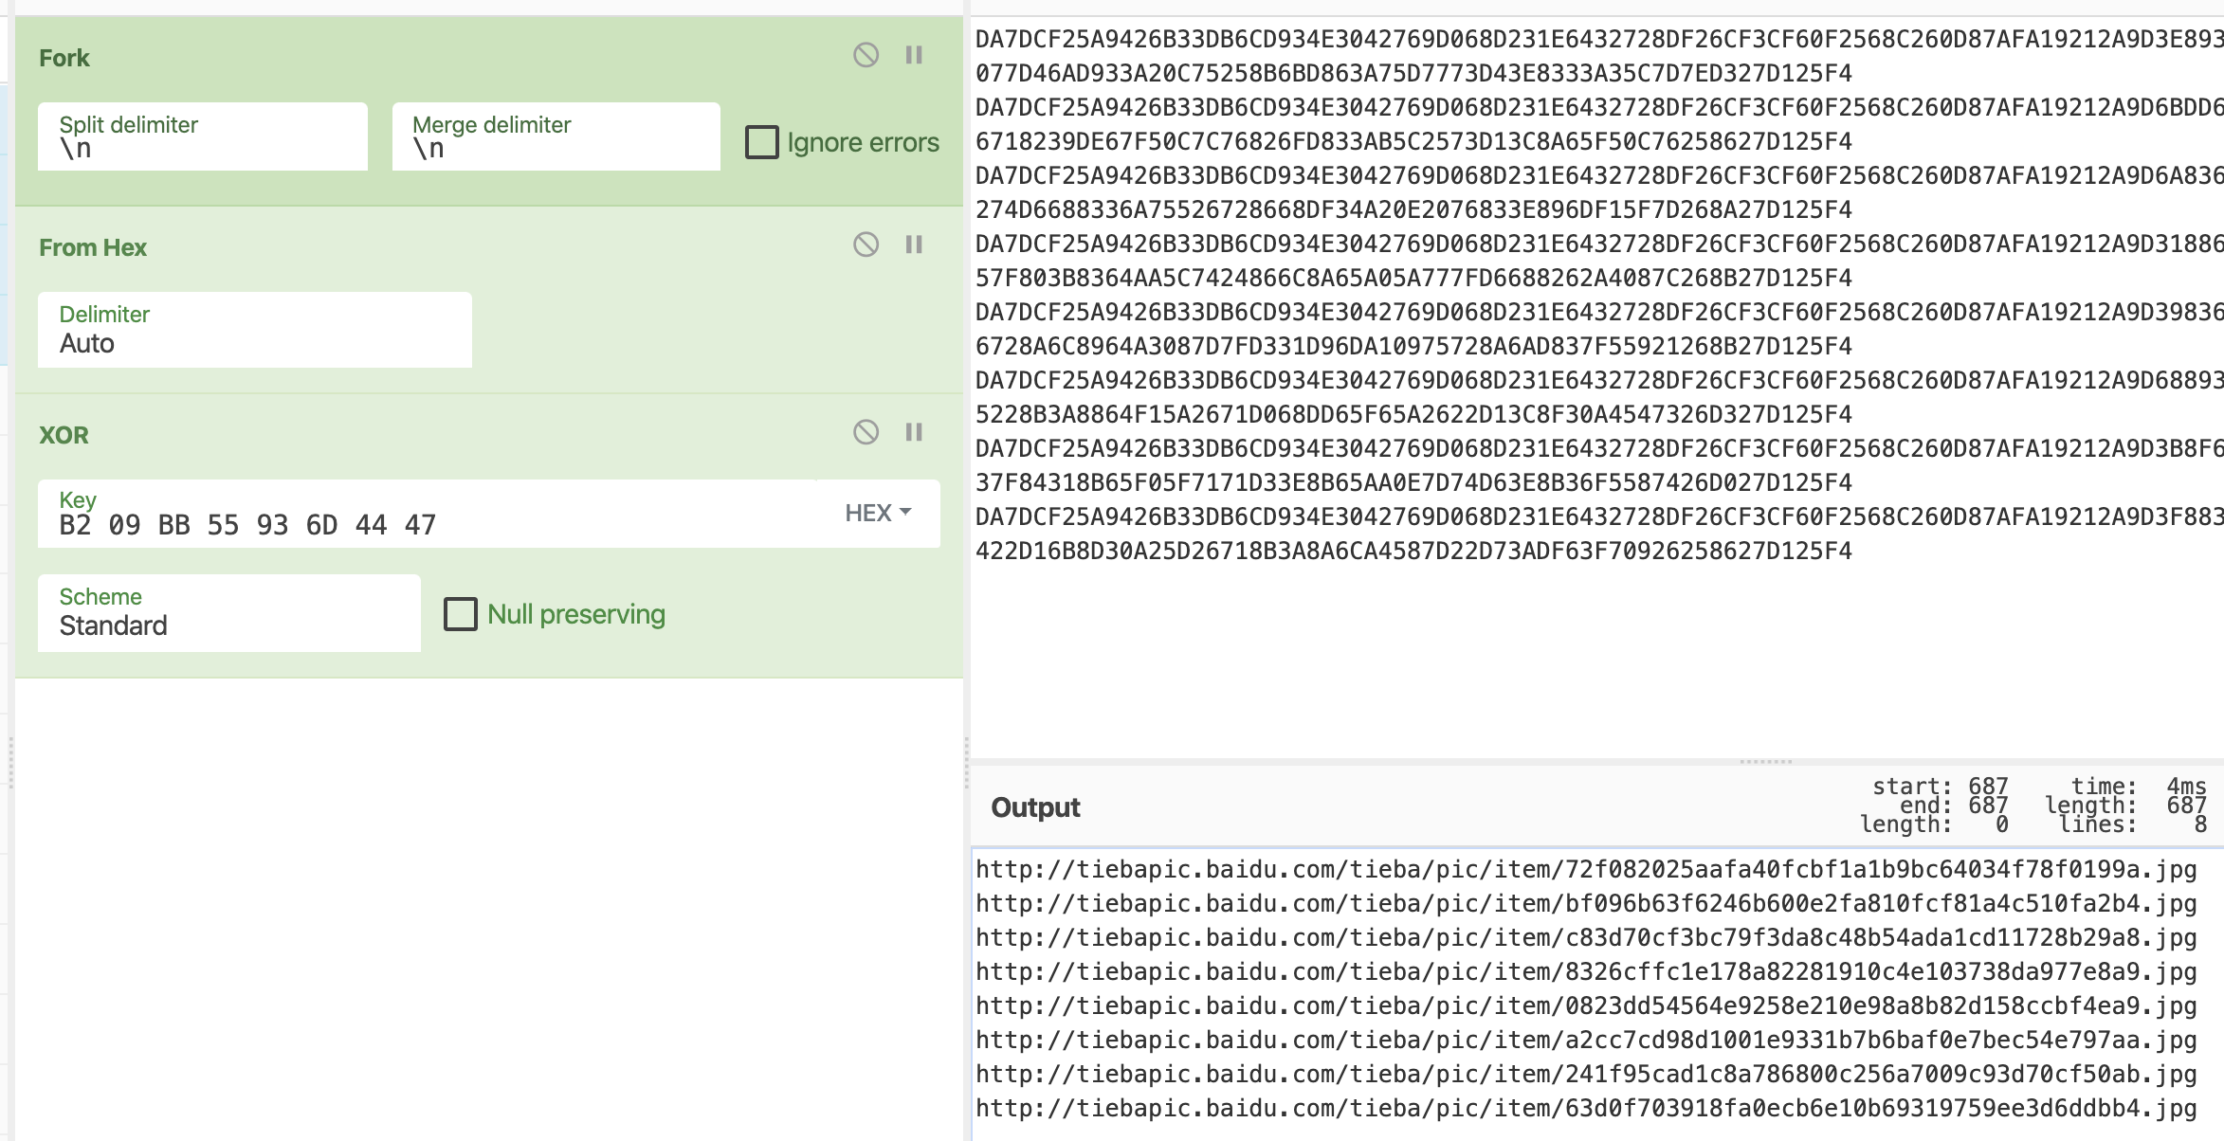Set breakpoint on Fork operation
The image size is (2224, 1141).
pos(914,55)
